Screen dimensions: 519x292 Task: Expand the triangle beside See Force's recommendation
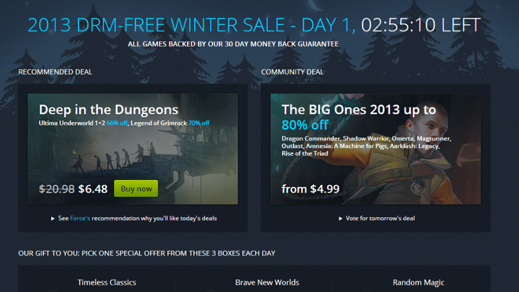click(x=53, y=218)
